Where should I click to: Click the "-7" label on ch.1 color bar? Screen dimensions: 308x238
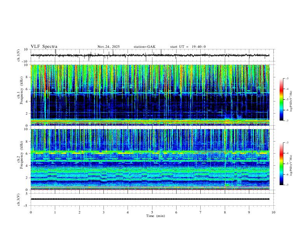(x=287, y=121)
